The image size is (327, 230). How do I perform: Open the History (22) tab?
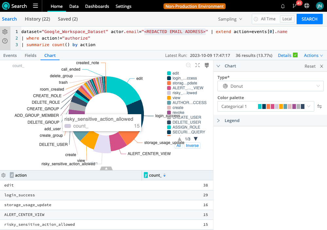coord(37,19)
